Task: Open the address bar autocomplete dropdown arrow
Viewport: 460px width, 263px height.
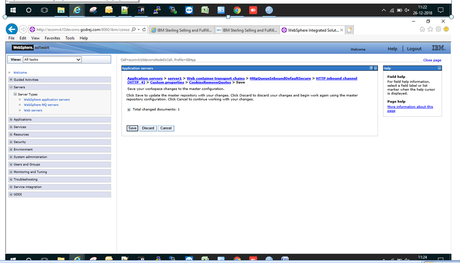Action: click(138, 29)
